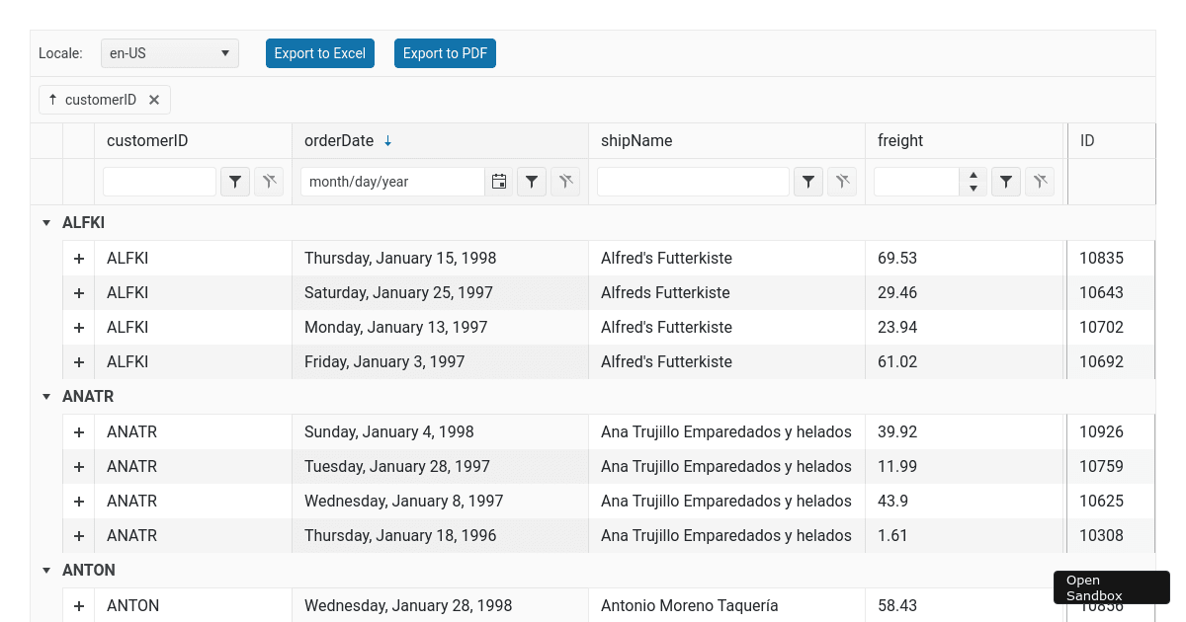1186x622 pixels.
Task: Click Export to PDF button
Action: click(x=445, y=53)
